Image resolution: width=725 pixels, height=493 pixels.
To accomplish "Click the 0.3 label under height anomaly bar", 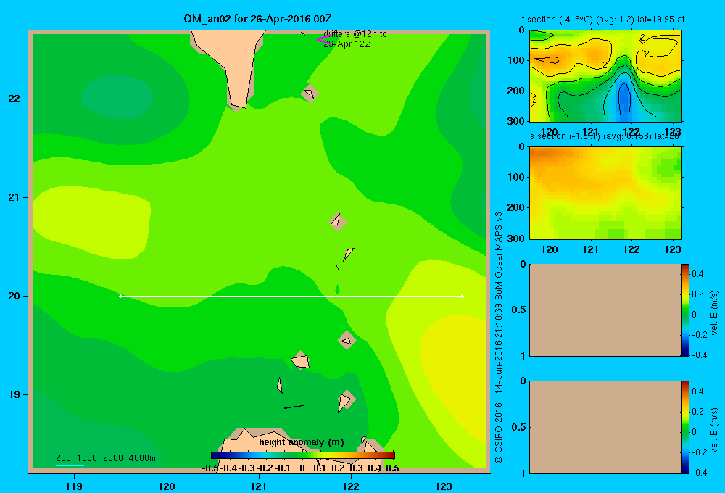I will [357, 468].
